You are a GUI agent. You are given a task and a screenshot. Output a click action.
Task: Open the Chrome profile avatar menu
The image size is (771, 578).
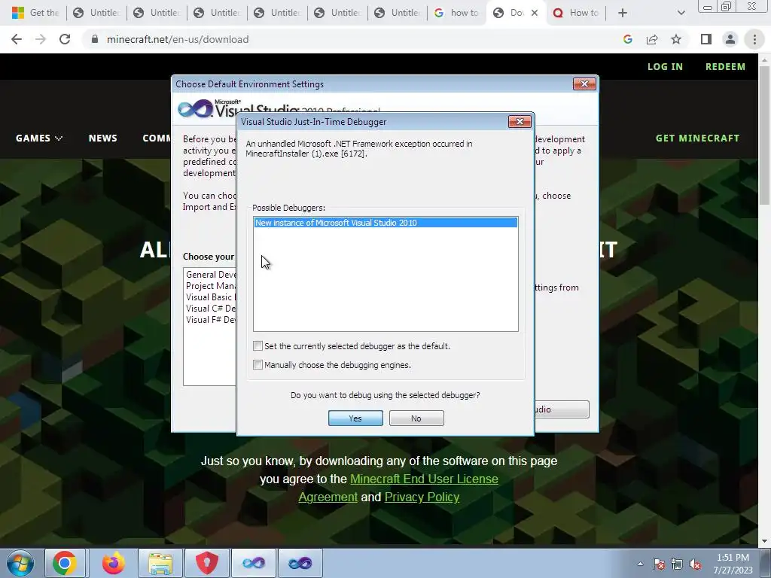(x=730, y=39)
